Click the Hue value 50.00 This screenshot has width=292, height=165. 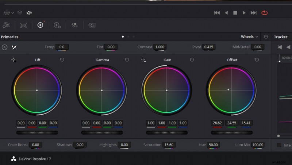point(213,145)
